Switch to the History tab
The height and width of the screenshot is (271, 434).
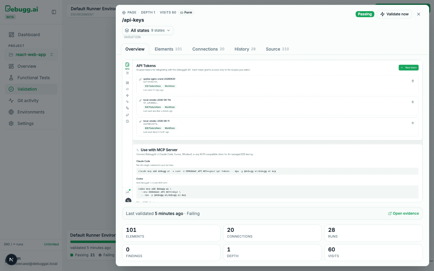(x=245, y=49)
